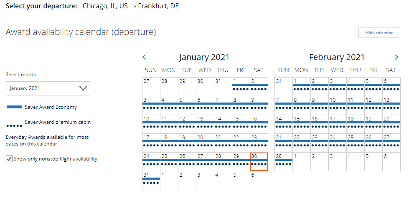Viewport: 409px width, 198px height.
Task: Select January 30 departure date
Action: (x=259, y=161)
